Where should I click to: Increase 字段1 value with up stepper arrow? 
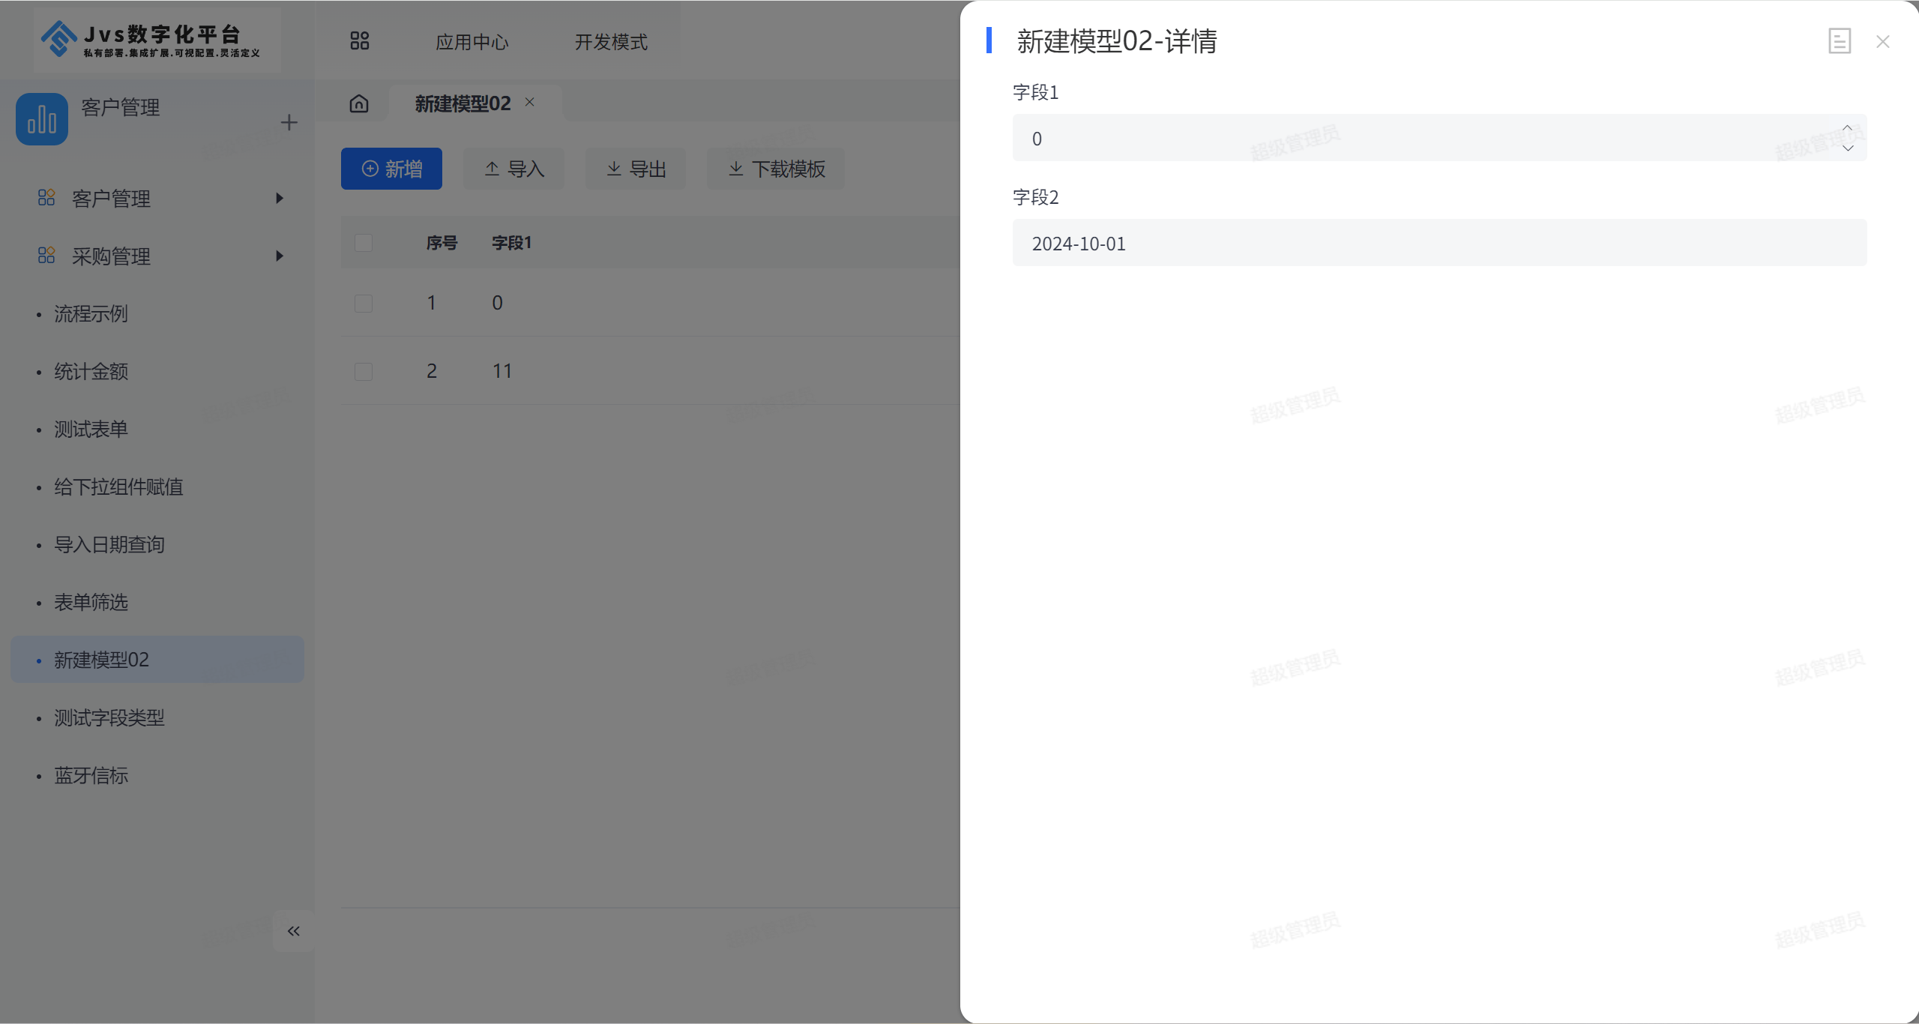(1847, 128)
